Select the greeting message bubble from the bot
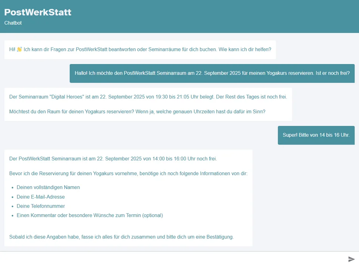This screenshot has width=359, height=266. click(x=140, y=49)
